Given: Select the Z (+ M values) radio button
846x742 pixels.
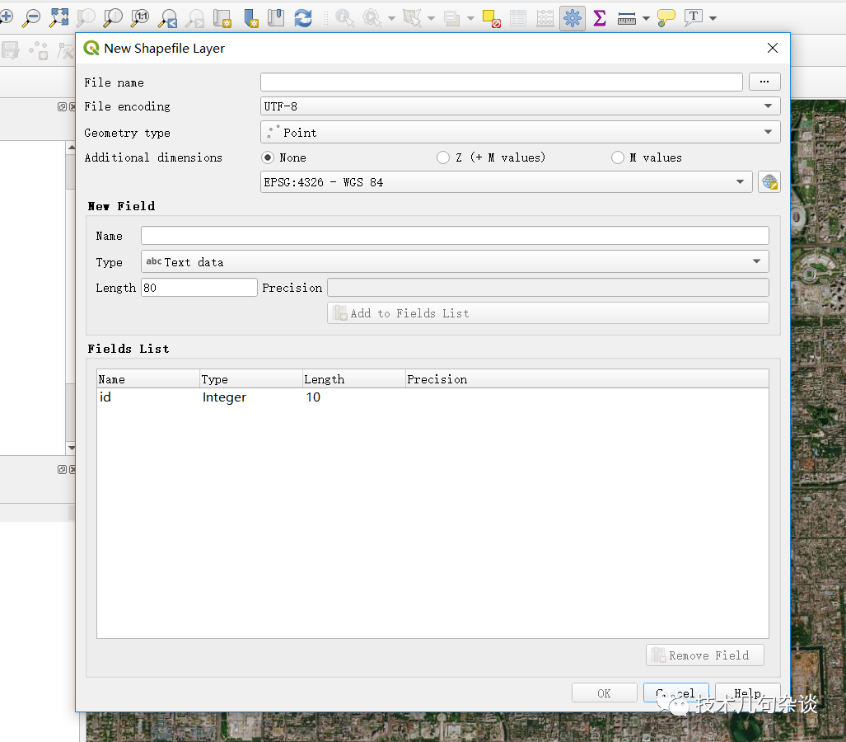Looking at the screenshot, I should (x=443, y=157).
